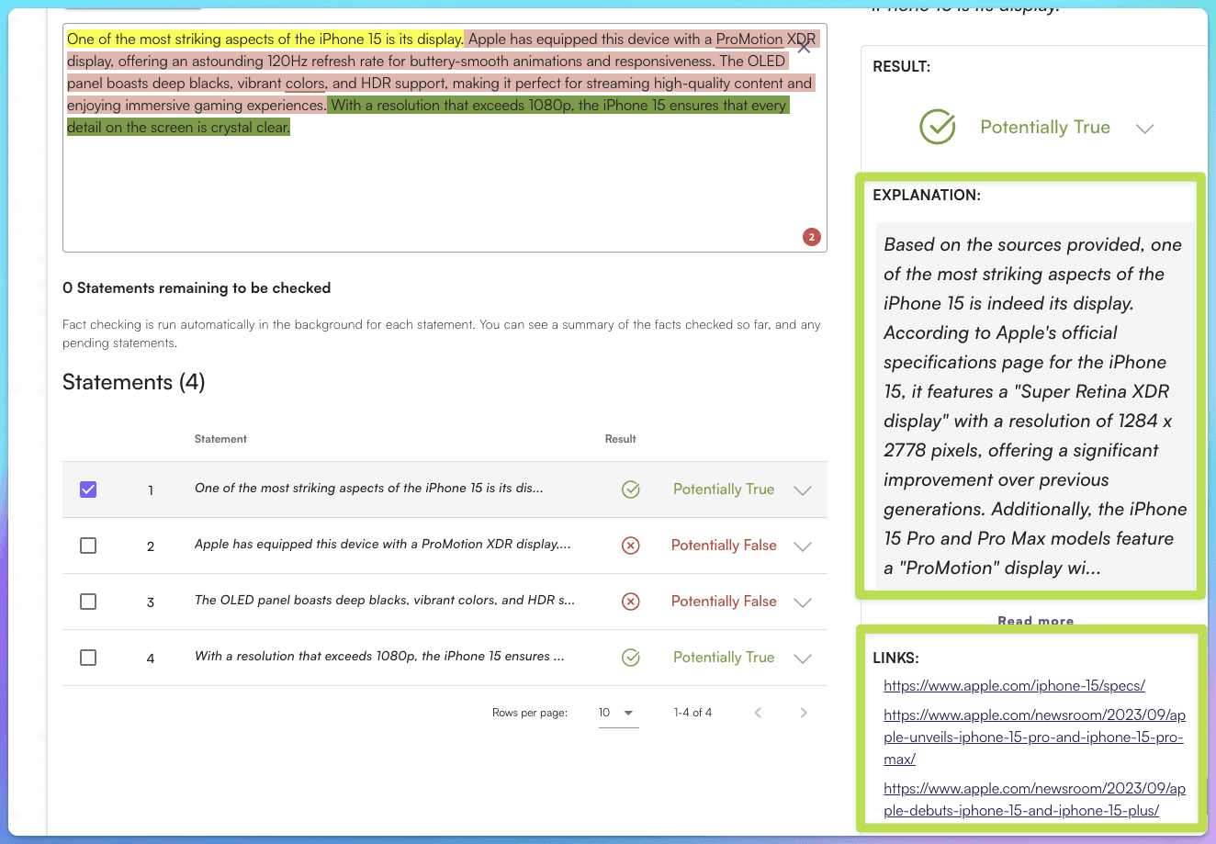Expand statement 2 row chevron
Viewport: 1216px width, 844px height.
point(803,546)
